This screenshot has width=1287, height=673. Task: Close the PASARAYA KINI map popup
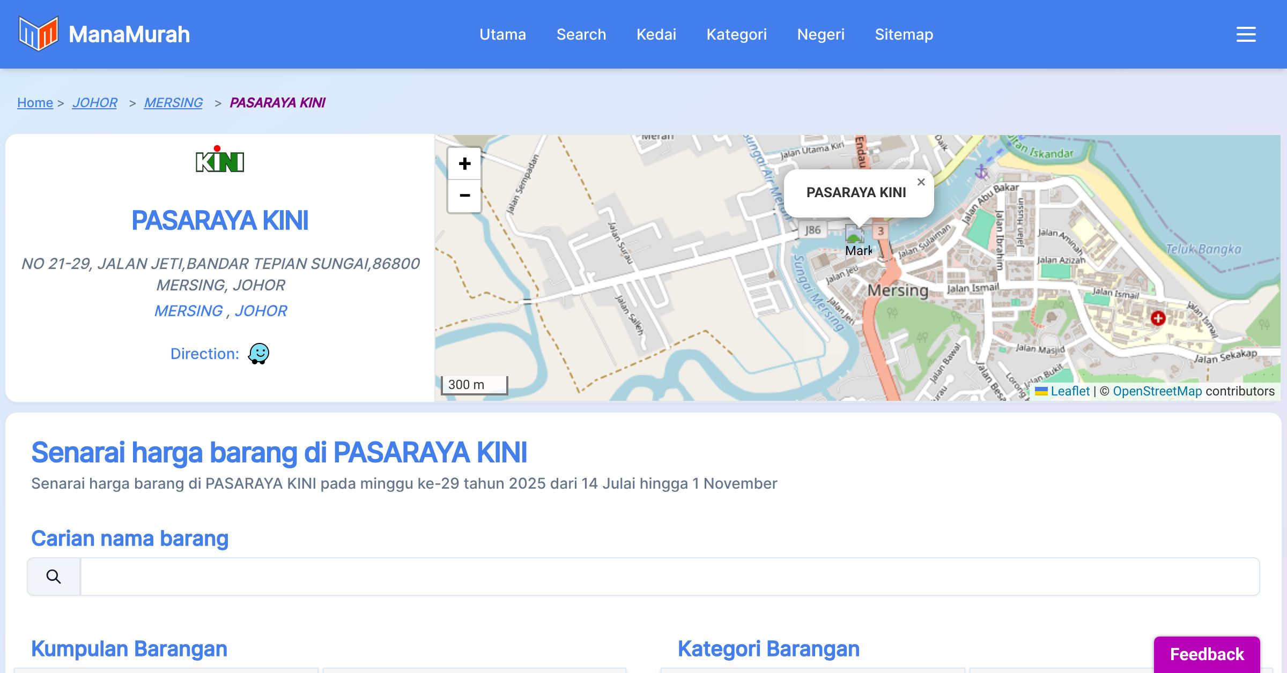point(921,182)
